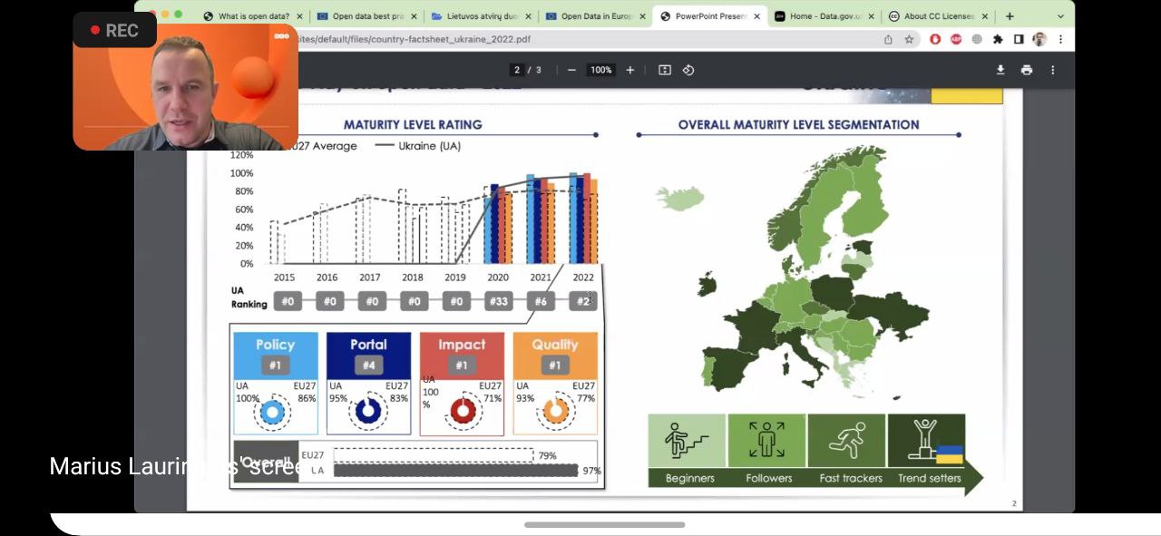The height and width of the screenshot is (536, 1161).
Task: Click the grey globe extension icon
Action: (x=977, y=39)
